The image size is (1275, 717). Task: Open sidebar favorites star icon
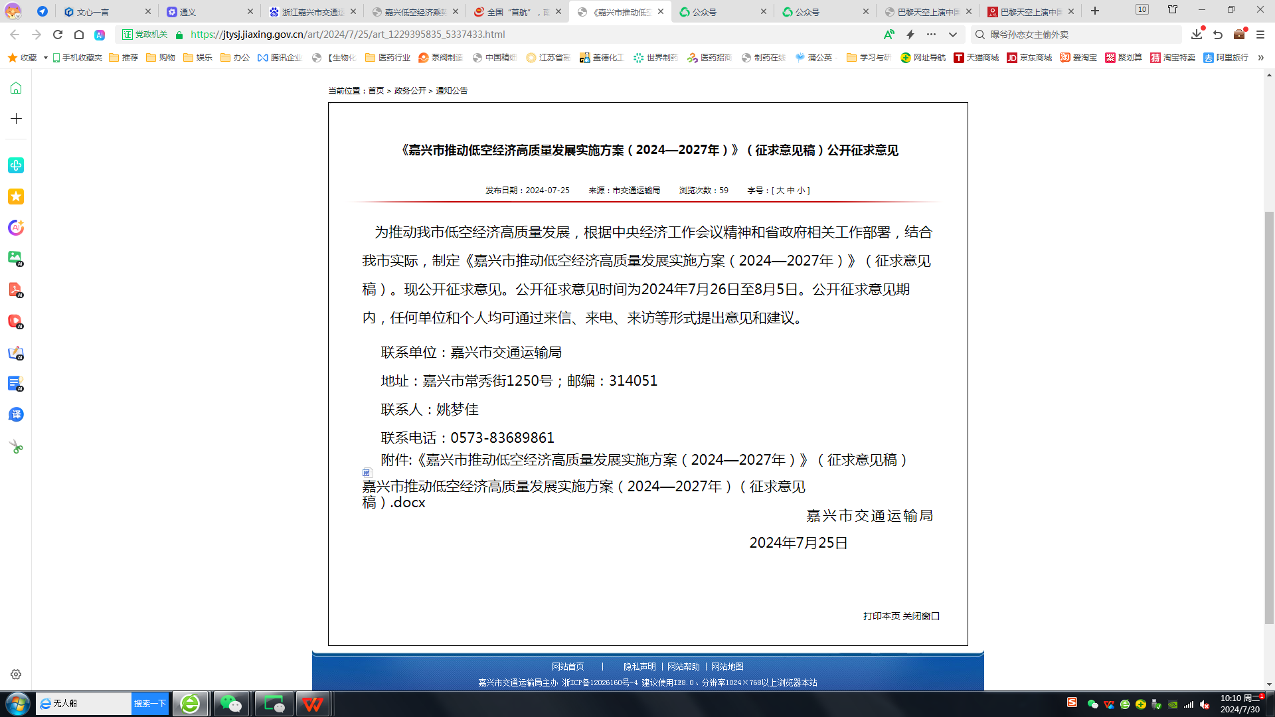point(16,197)
